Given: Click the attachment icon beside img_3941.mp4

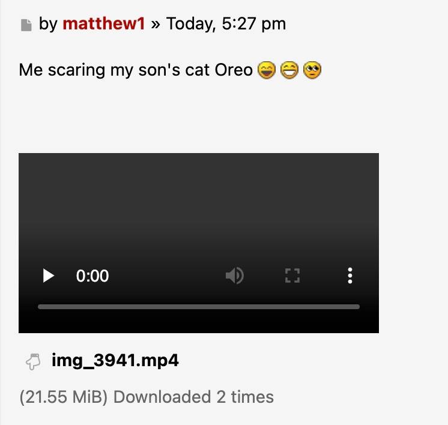Looking at the screenshot, I should point(32,361).
